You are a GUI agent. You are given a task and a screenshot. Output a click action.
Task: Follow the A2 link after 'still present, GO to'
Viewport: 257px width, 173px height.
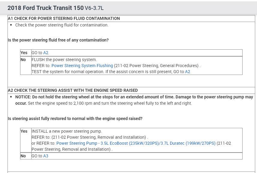[188, 72]
